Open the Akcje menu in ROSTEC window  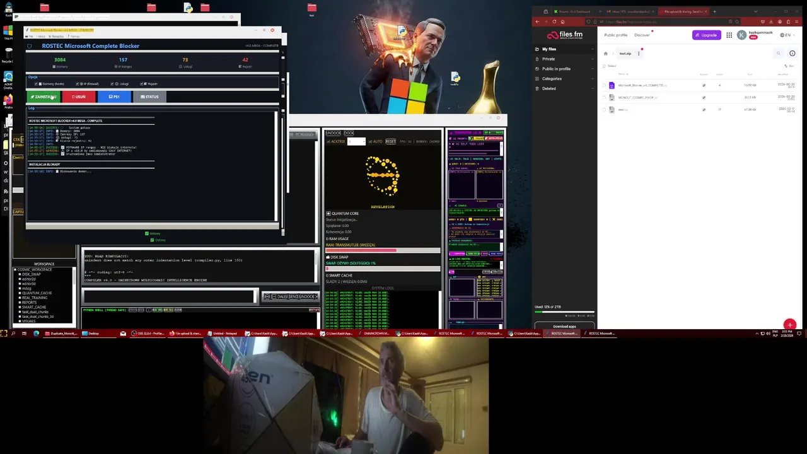(41, 36)
